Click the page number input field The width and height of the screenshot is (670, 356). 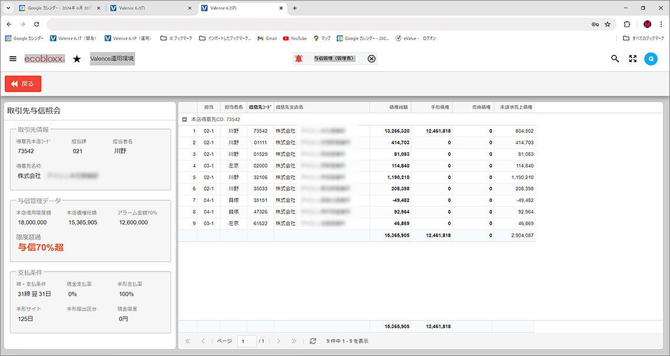pos(247,341)
